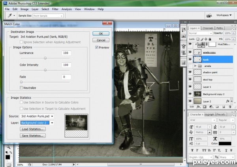Click Cancel in Match Color dialog

101,40
